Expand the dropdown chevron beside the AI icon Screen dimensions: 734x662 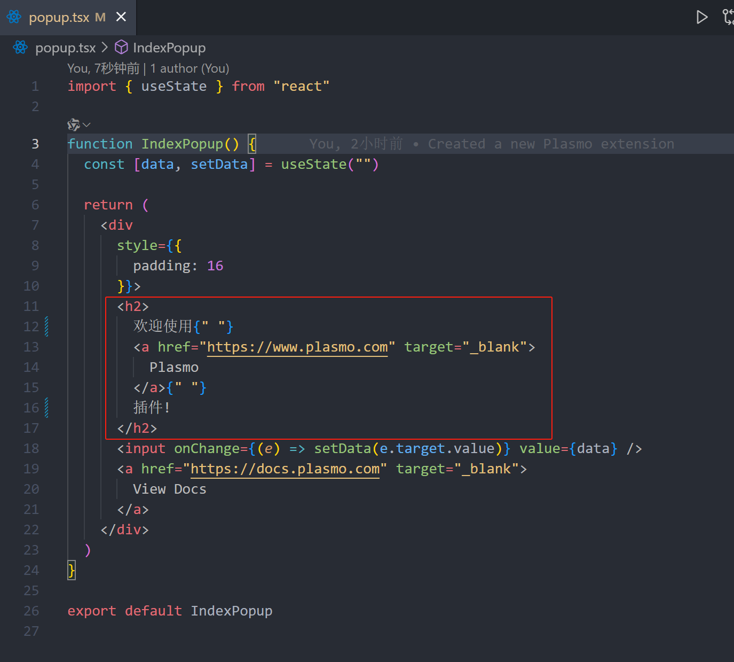click(87, 125)
